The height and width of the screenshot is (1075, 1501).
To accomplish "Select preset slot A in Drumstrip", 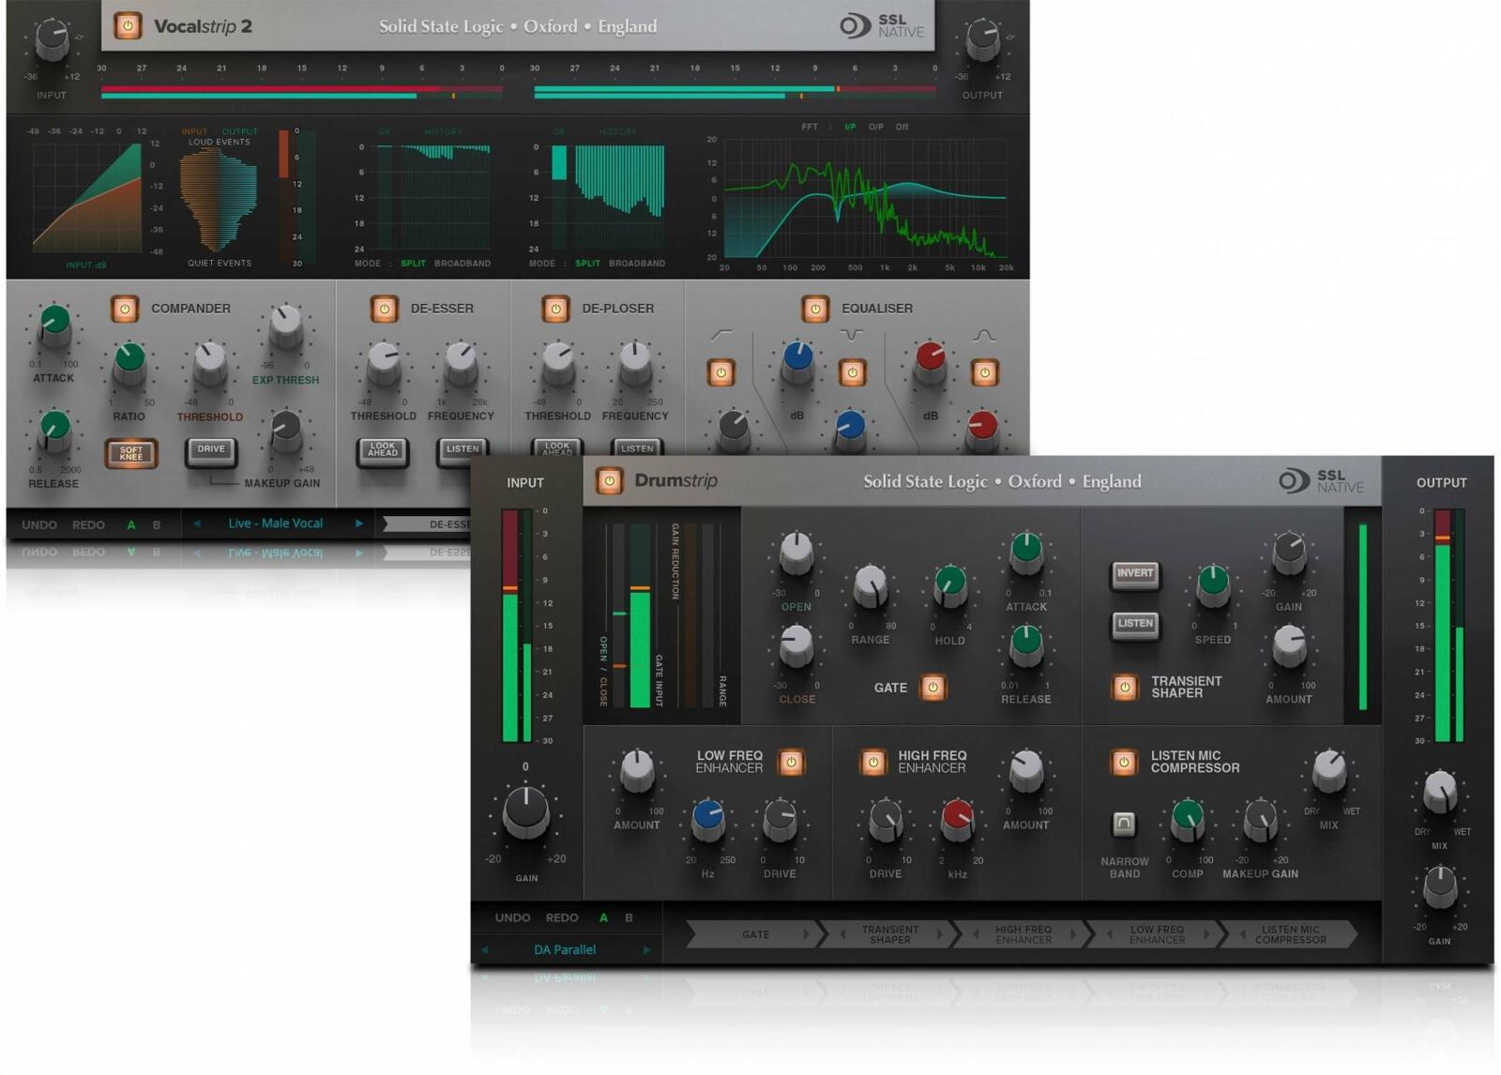I will coord(603,918).
